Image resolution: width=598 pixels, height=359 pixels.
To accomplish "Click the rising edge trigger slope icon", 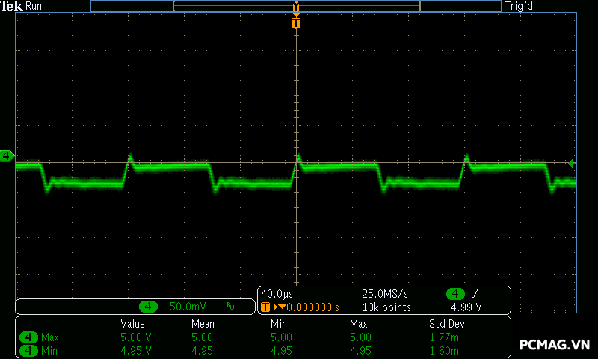I will coord(475,294).
